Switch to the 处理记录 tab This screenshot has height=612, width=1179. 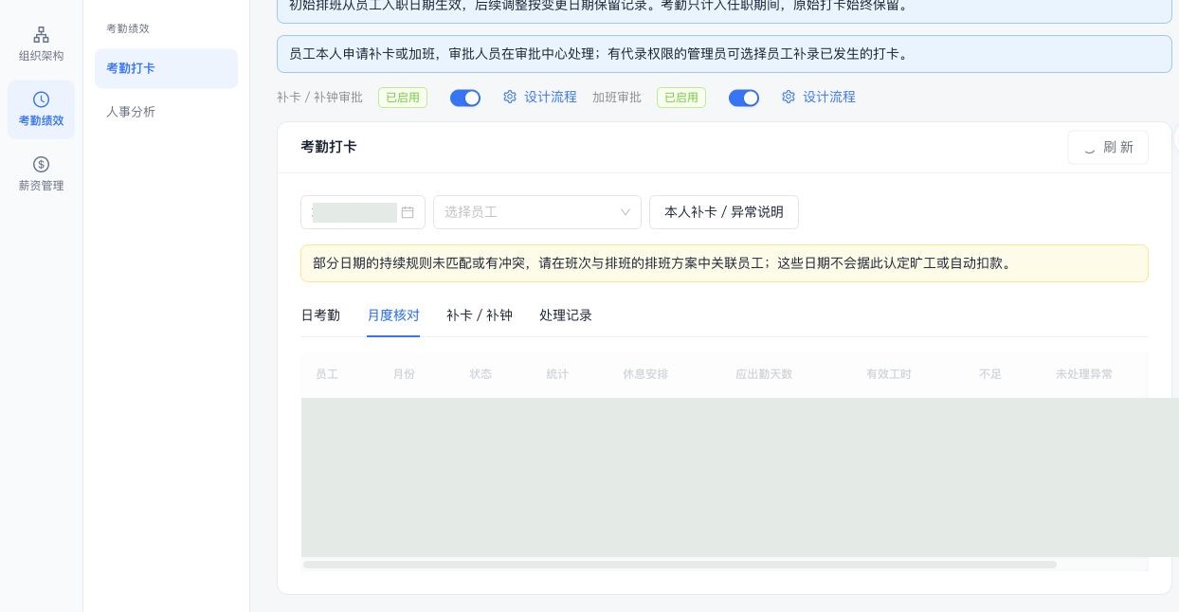[566, 315]
